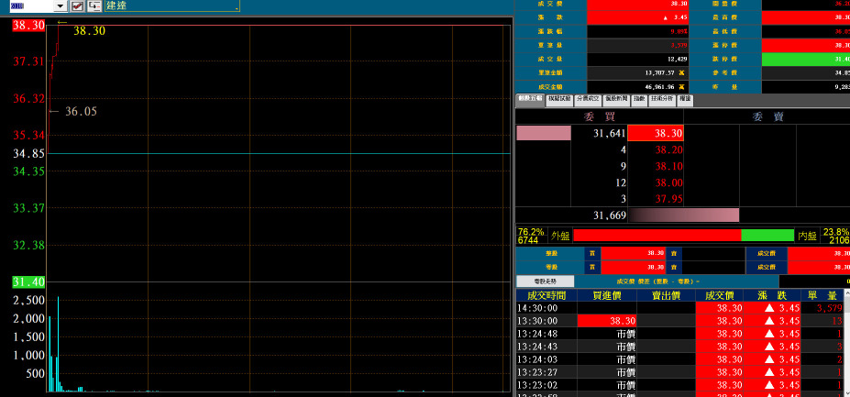Click the checkmark chart icon in top toolbar

pyautogui.click(x=77, y=6)
